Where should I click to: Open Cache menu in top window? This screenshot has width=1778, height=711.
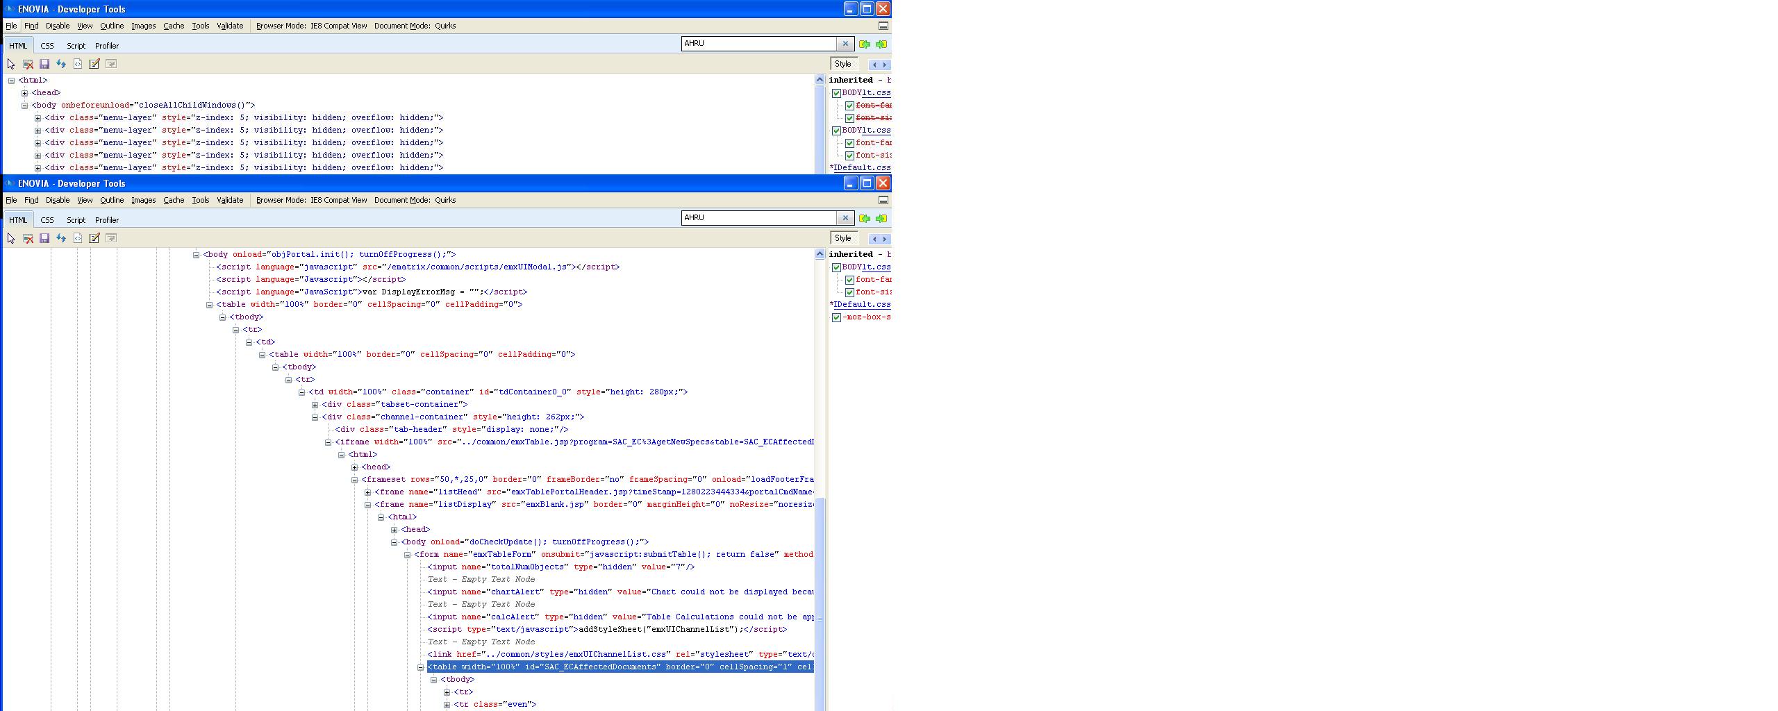pos(174,26)
